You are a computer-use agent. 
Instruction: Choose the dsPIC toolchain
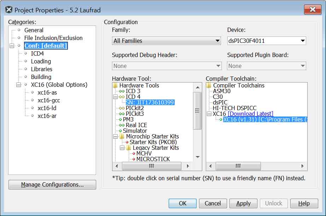pyautogui.click(x=220, y=102)
